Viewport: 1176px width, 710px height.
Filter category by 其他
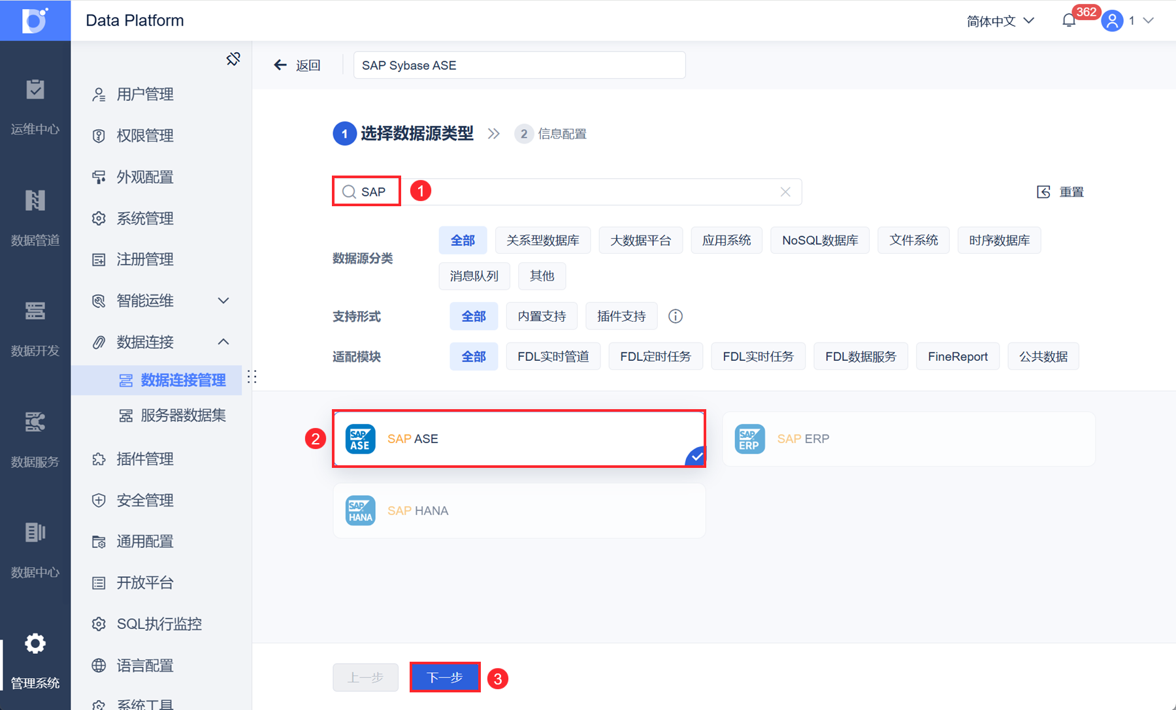tap(542, 276)
